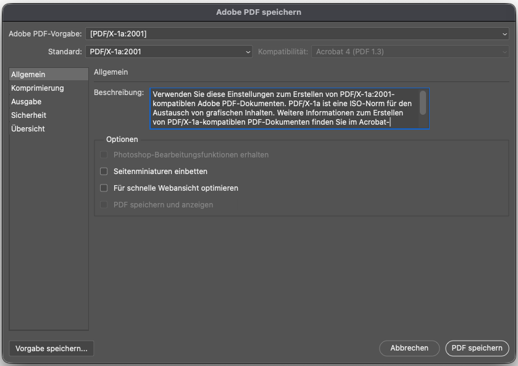
Task: Click the Vorgabe speichern button
Action: coord(50,349)
